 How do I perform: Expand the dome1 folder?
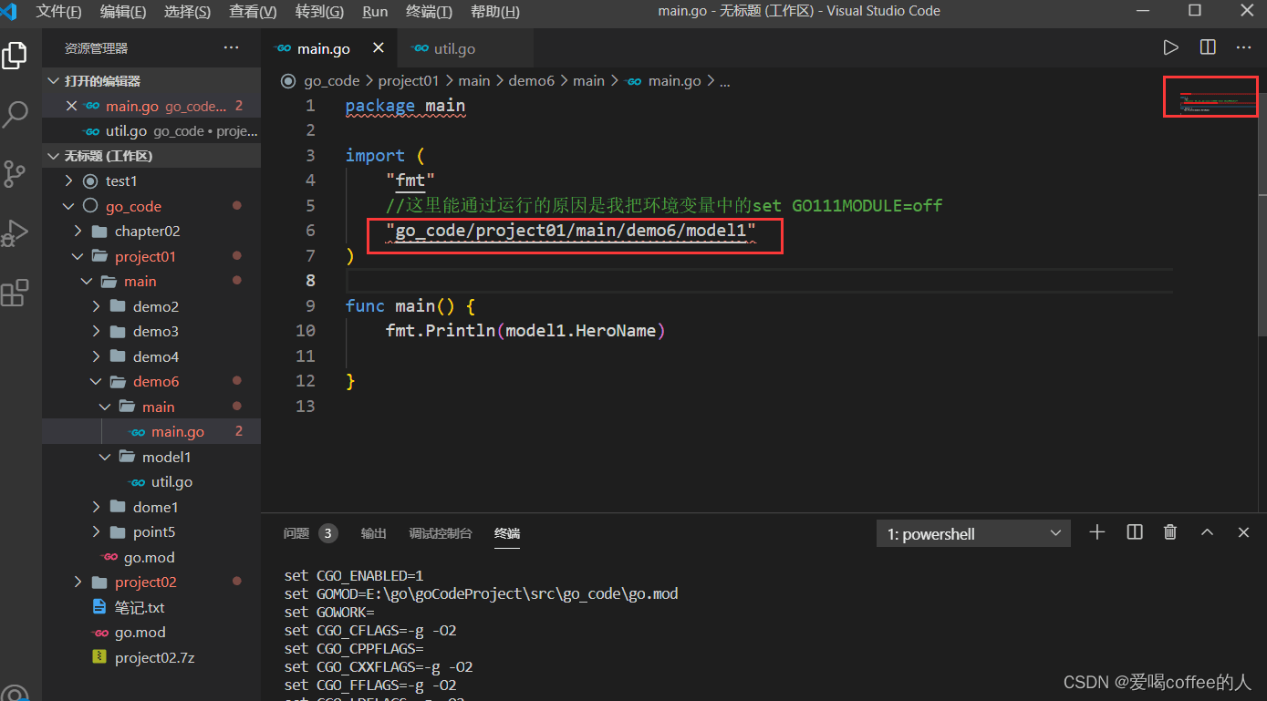[x=151, y=507]
